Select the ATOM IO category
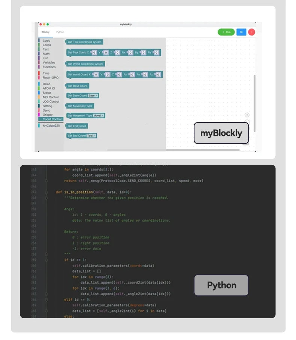This screenshot has width=296, height=340. (x=49, y=88)
